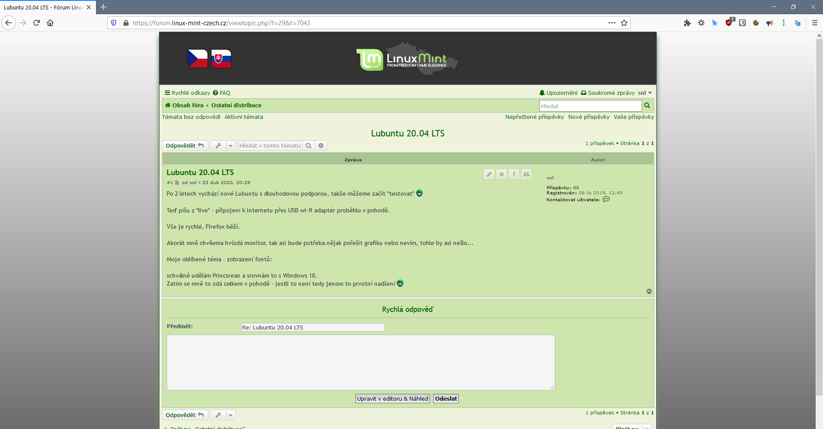Bookmark this page with star icon
Screen dimensions: 823x429
pyautogui.click(x=624, y=23)
